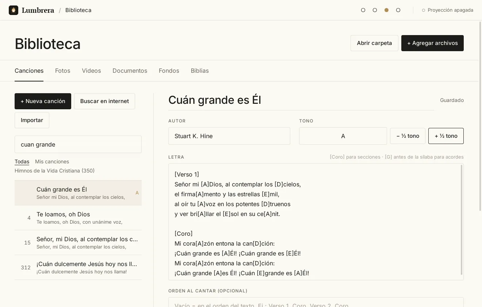Select the Todas filter
Viewport: 482px width, 307px height.
click(22, 162)
